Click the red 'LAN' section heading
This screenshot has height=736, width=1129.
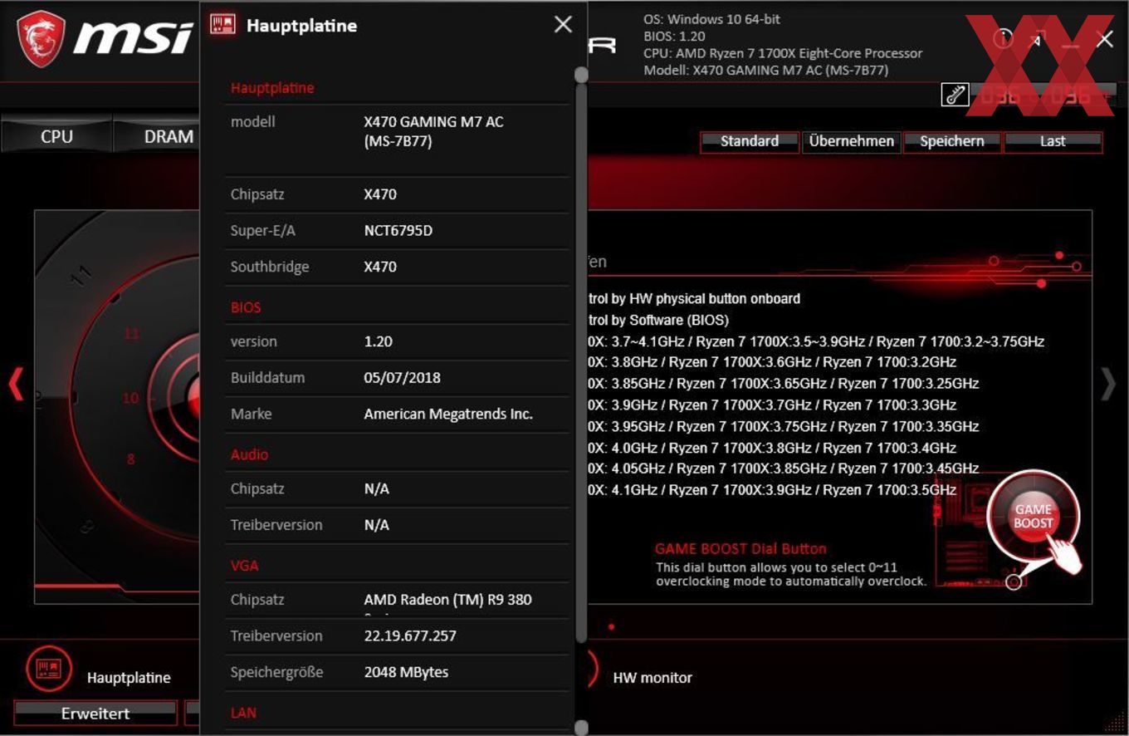(243, 713)
